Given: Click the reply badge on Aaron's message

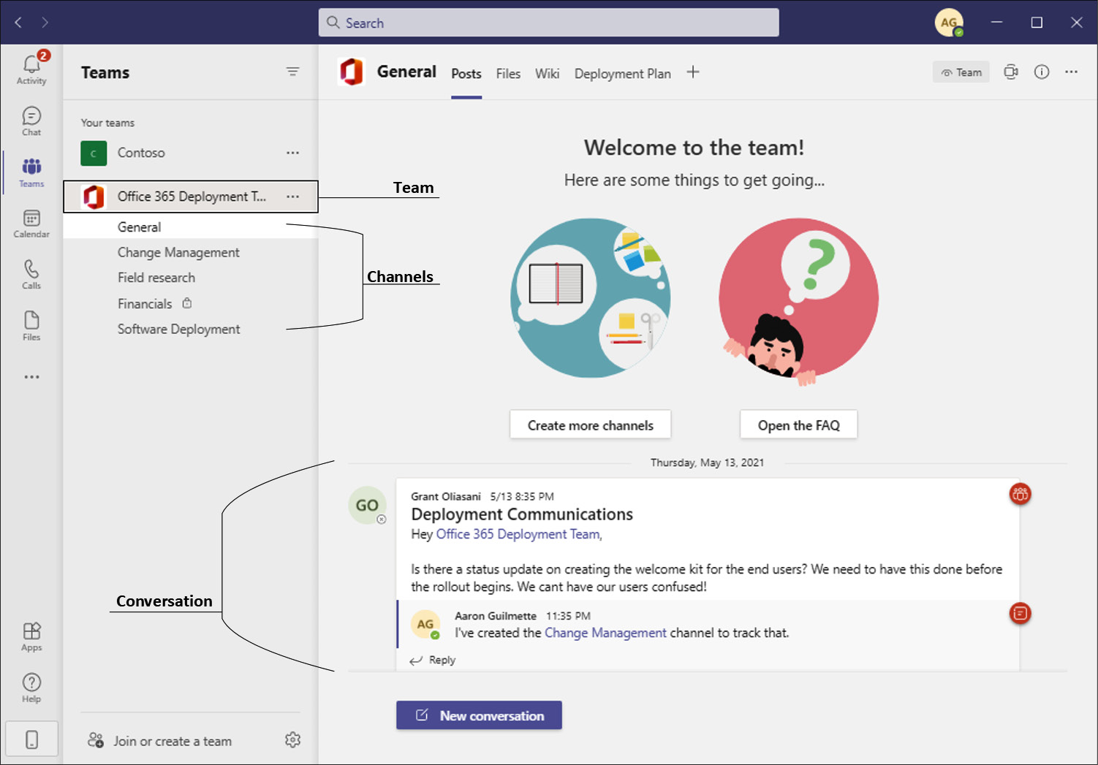Looking at the screenshot, I should click(1020, 613).
